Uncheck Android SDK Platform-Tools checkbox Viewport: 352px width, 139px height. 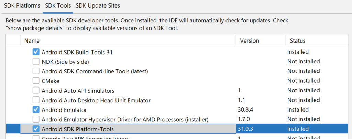36,129
